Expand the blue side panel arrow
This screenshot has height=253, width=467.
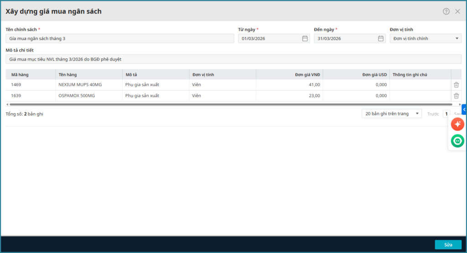tap(464, 109)
